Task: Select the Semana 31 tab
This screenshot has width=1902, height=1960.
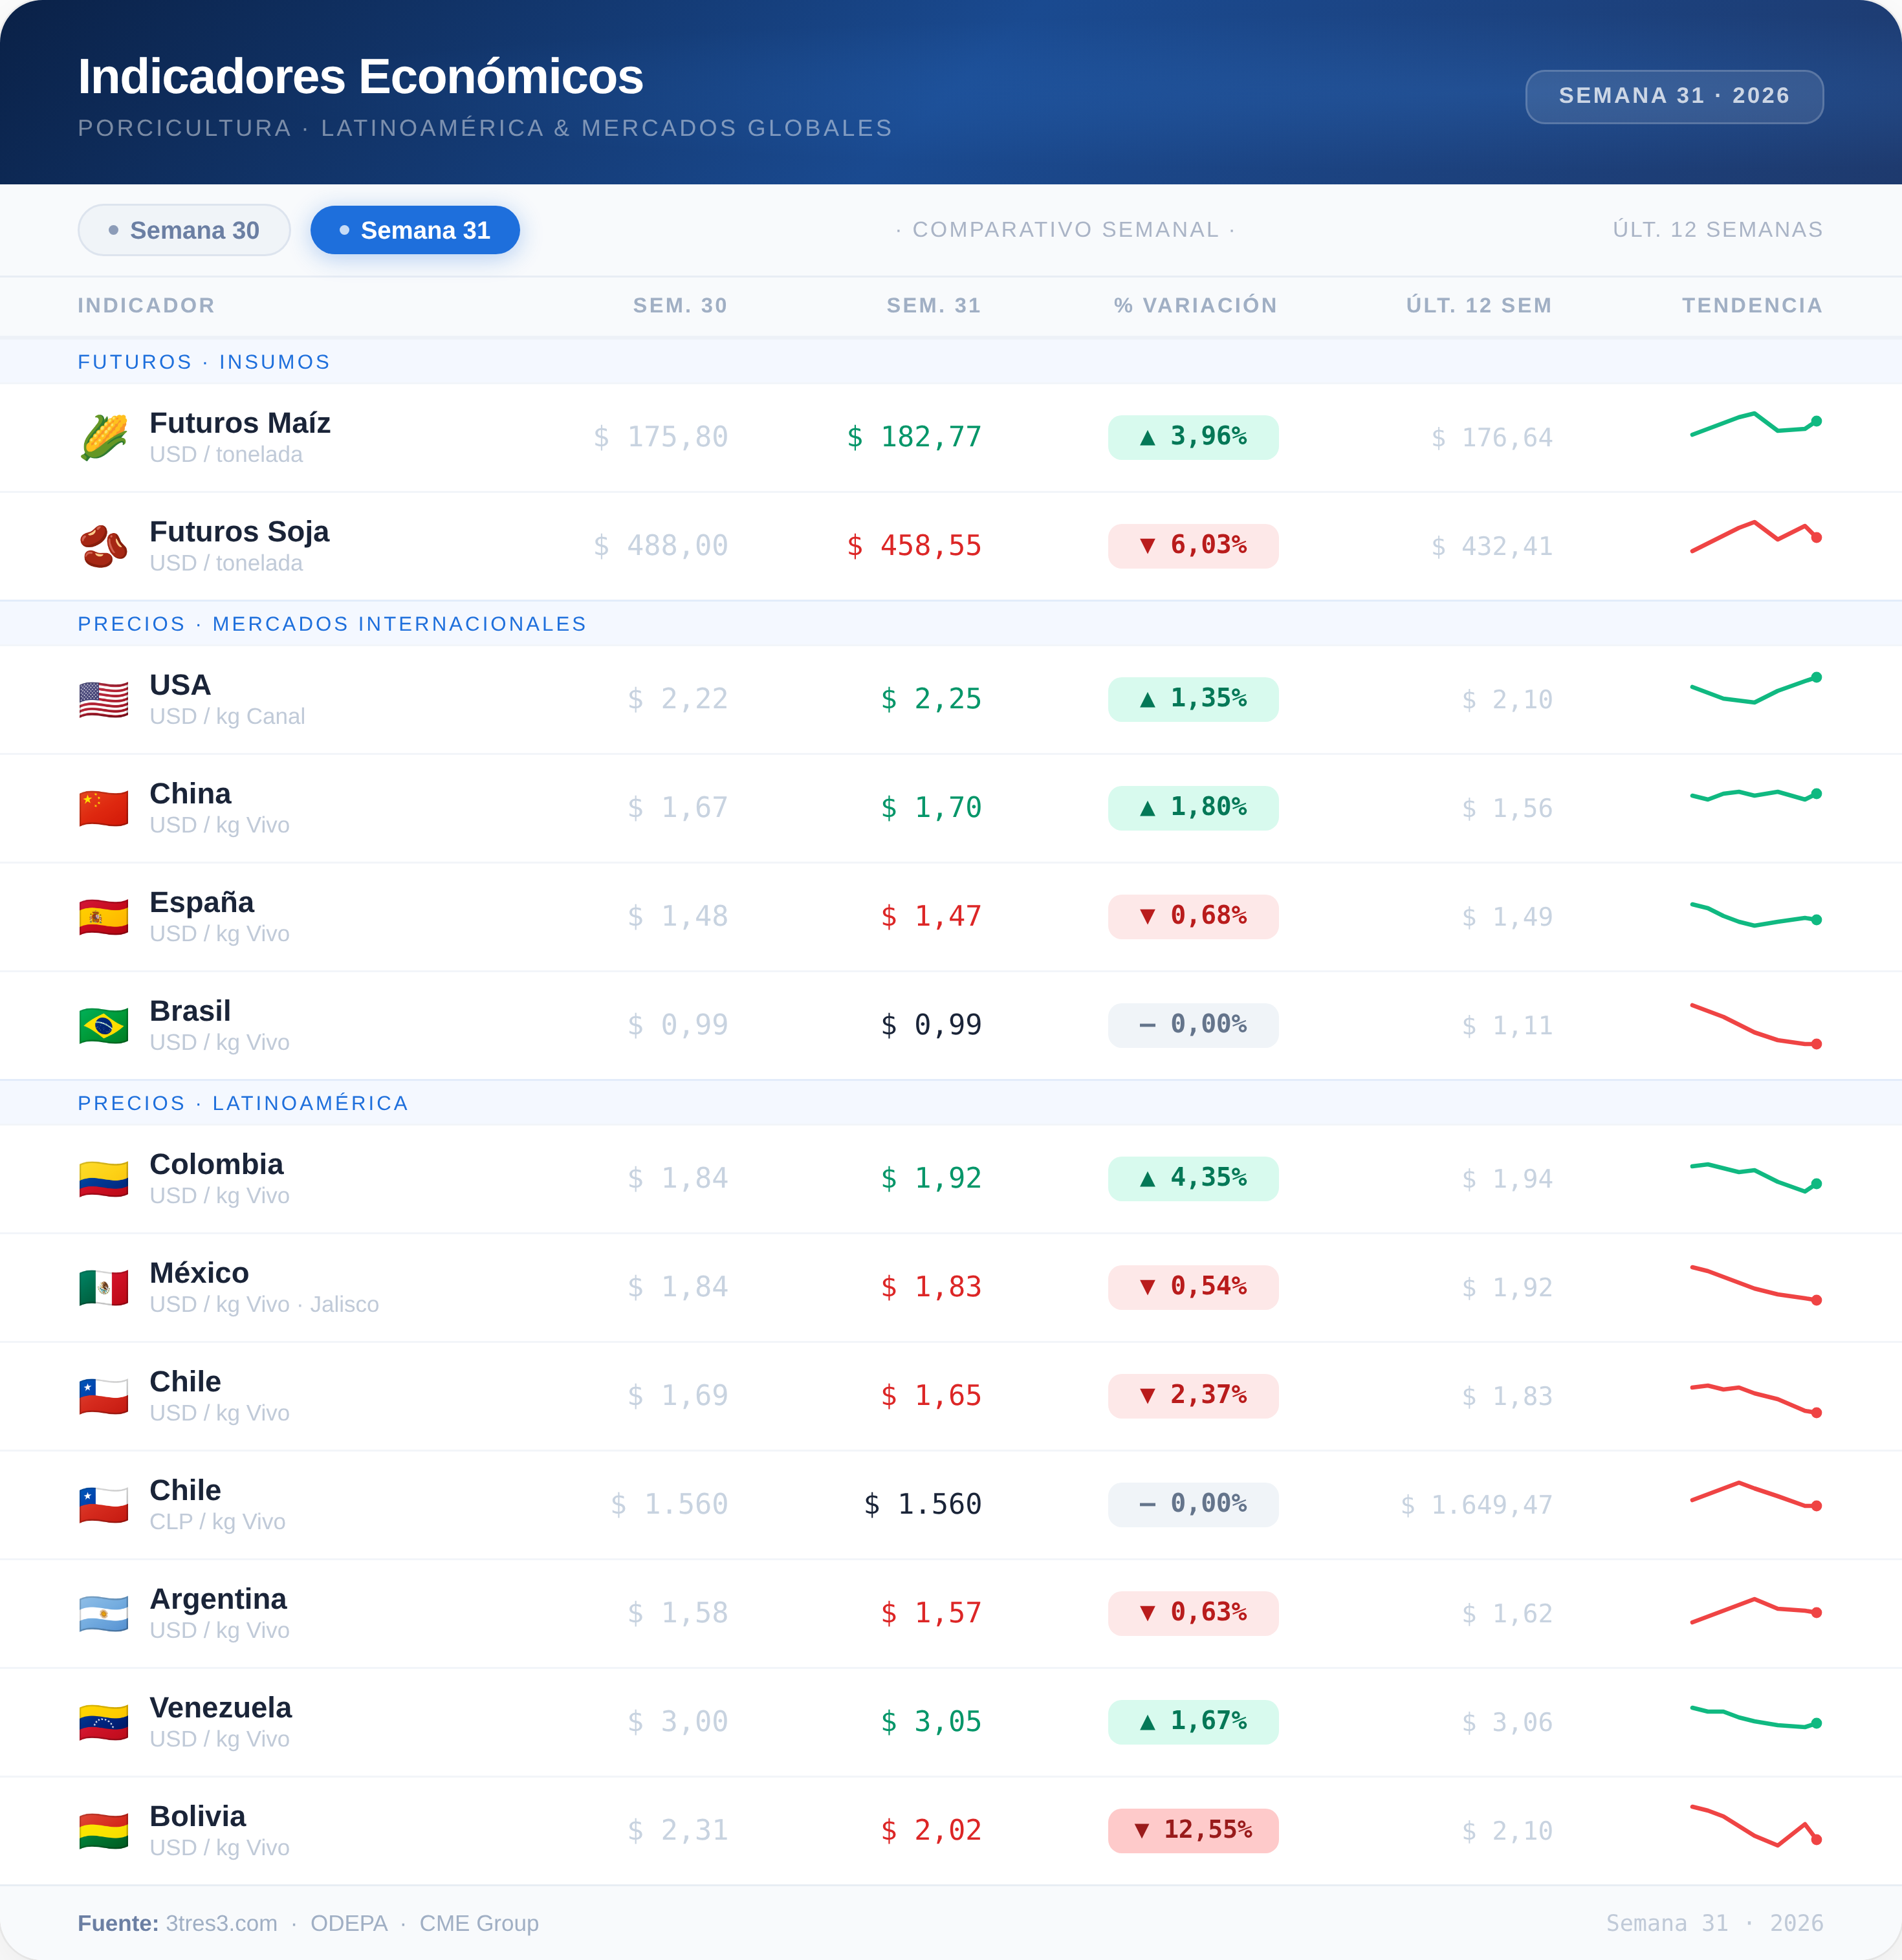Action: [x=415, y=230]
